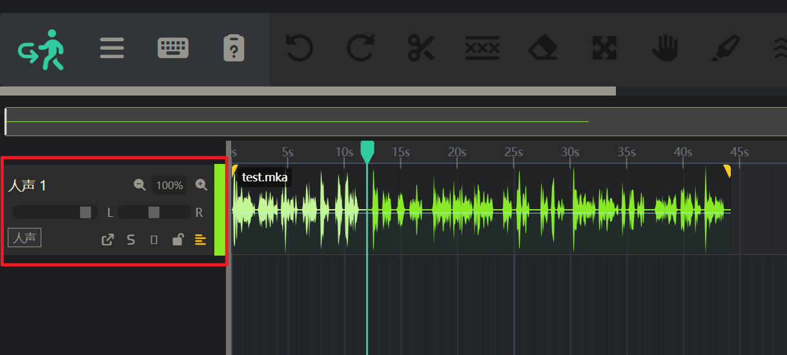Click the green walking-person exit icon
This screenshot has height=355, width=787.
click(x=42, y=49)
